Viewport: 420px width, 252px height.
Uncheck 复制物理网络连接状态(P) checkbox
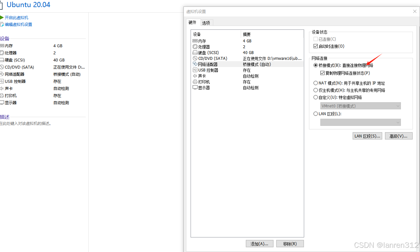[x=322, y=73]
